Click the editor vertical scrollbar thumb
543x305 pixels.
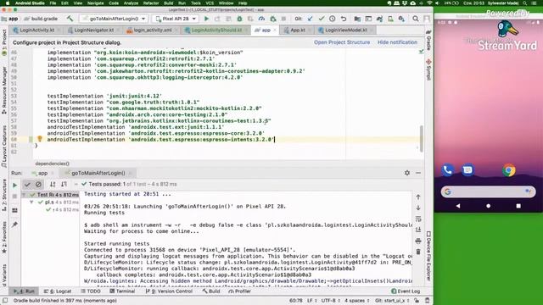tap(422, 139)
